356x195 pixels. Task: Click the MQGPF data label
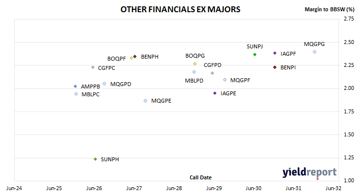[240, 80]
